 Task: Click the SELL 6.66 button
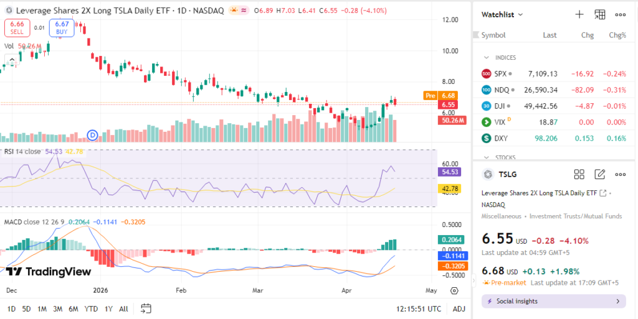[17, 27]
